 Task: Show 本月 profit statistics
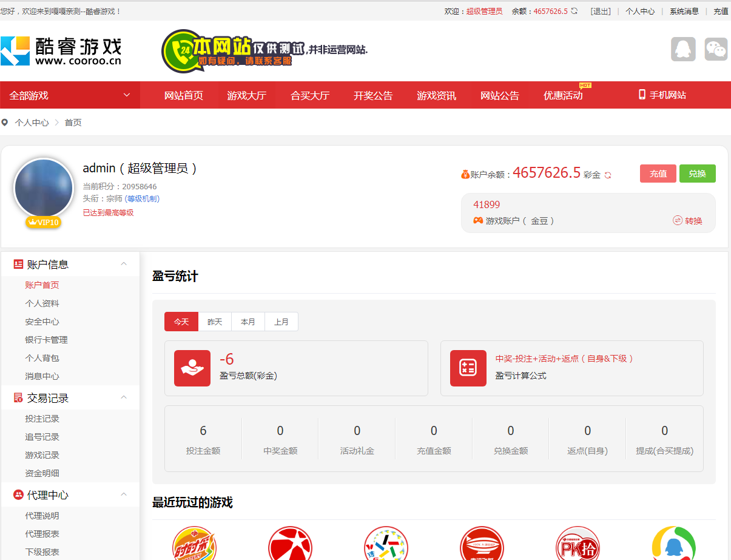(x=248, y=322)
